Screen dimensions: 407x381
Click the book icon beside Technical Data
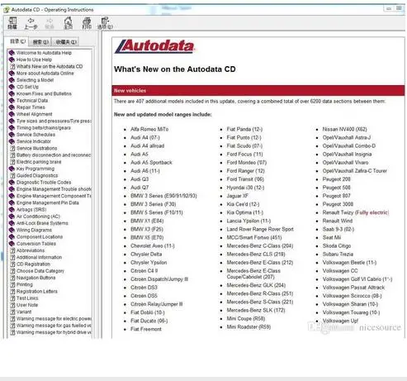12,101
